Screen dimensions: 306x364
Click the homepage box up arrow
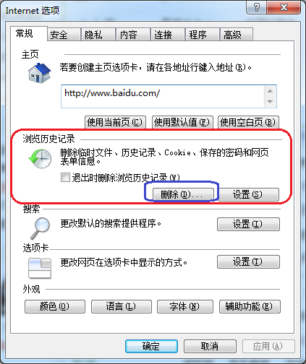(x=270, y=91)
